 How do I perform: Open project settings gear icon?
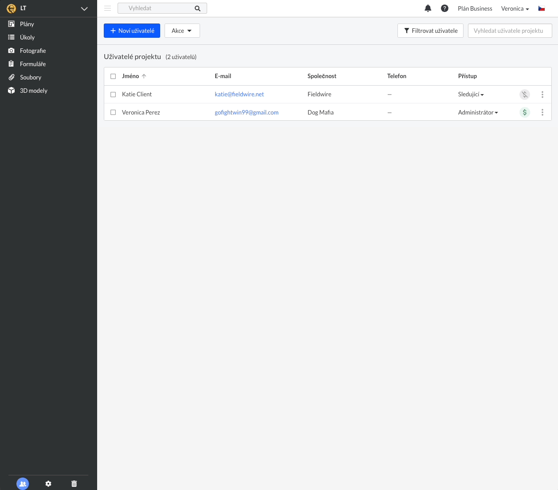point(48,484)
